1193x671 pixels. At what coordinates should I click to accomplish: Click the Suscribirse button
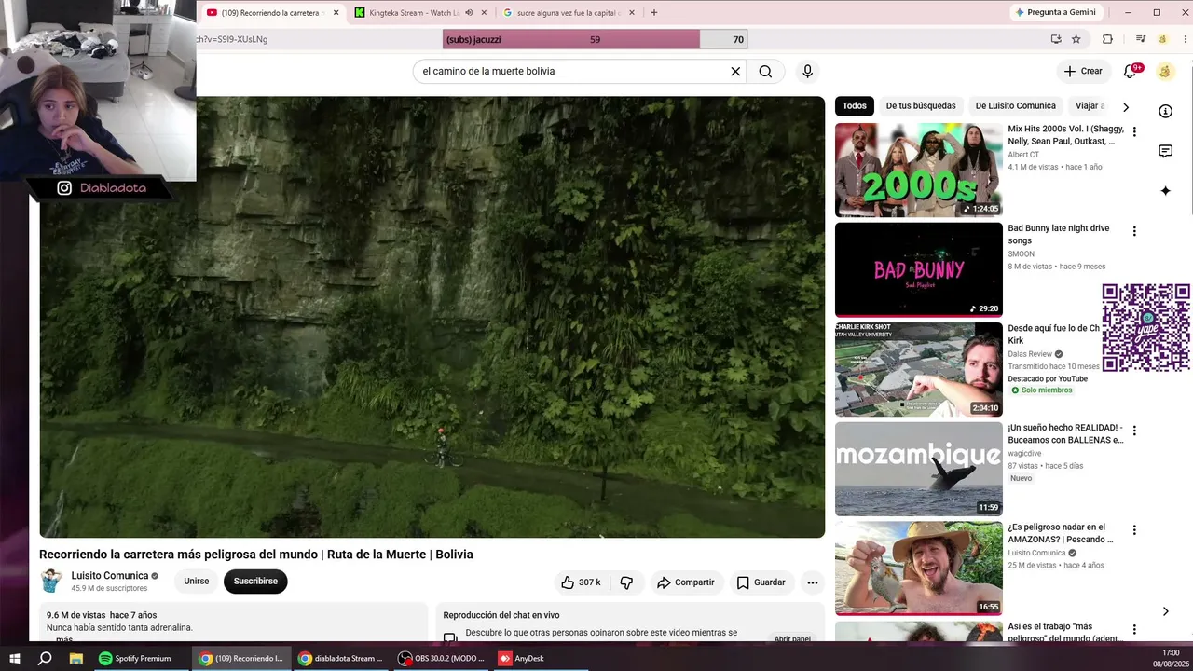click(x=255, y=582)
